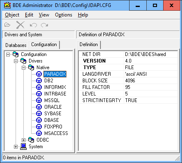Expand the ODBC tree node
Screen dimensions: 182x163
(x=23, y=140)
